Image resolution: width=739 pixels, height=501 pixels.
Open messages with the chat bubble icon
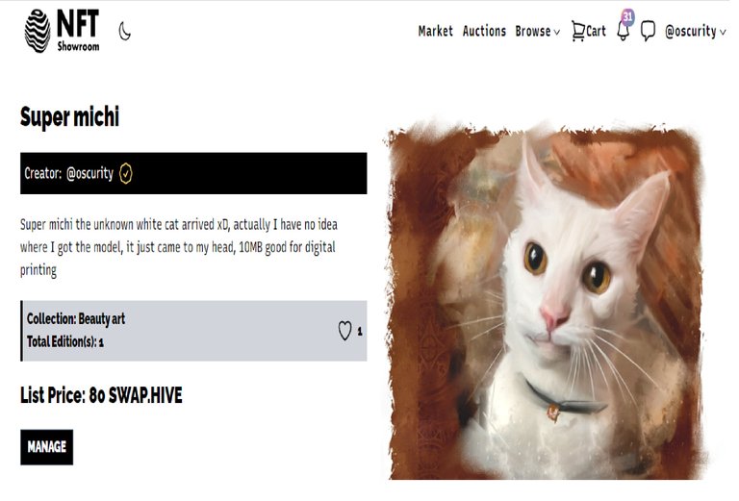[648, 31]
